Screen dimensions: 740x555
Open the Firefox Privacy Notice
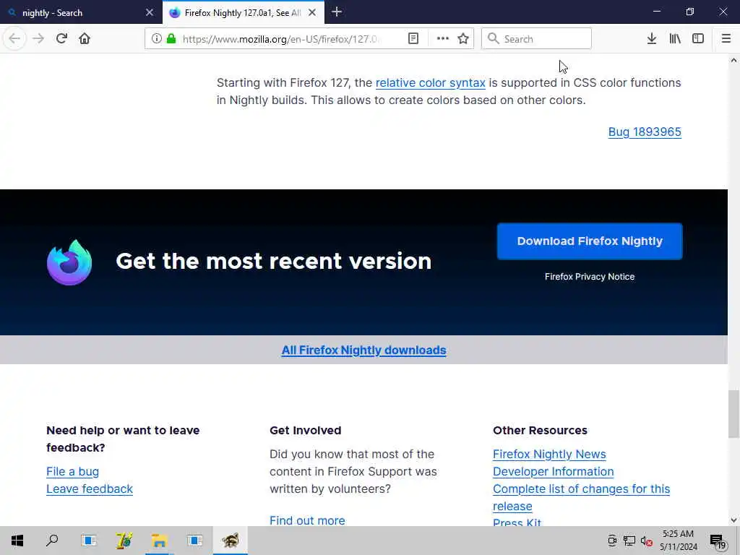[x=590, y=277]
